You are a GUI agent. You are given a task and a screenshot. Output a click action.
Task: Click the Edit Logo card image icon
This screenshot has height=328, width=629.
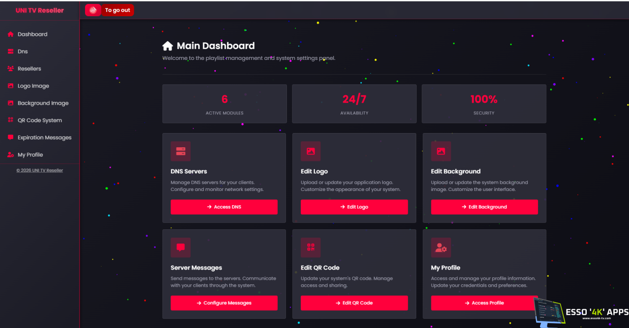[x=311, y=151]
